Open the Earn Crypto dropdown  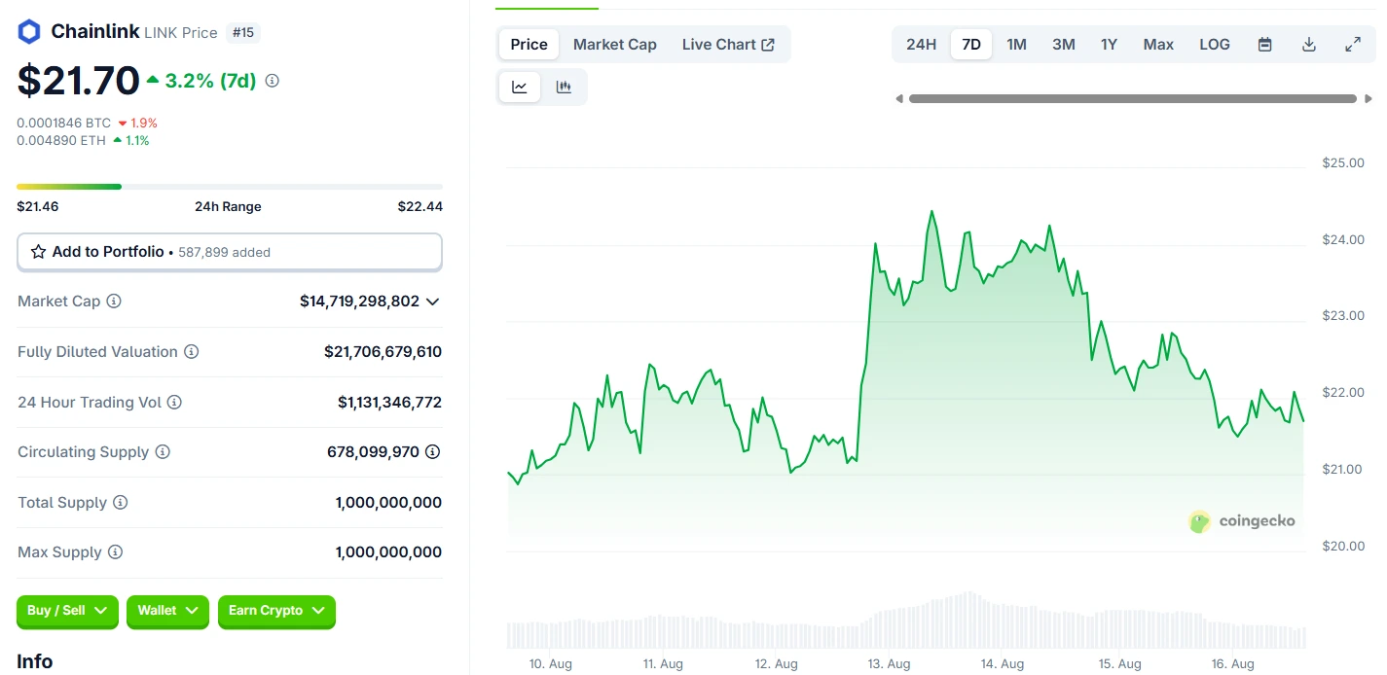pyautogui.click(x=276, y=611)
